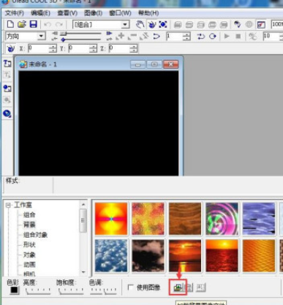
Task: Click the X coordinate input field
Action: click(39, 48)
